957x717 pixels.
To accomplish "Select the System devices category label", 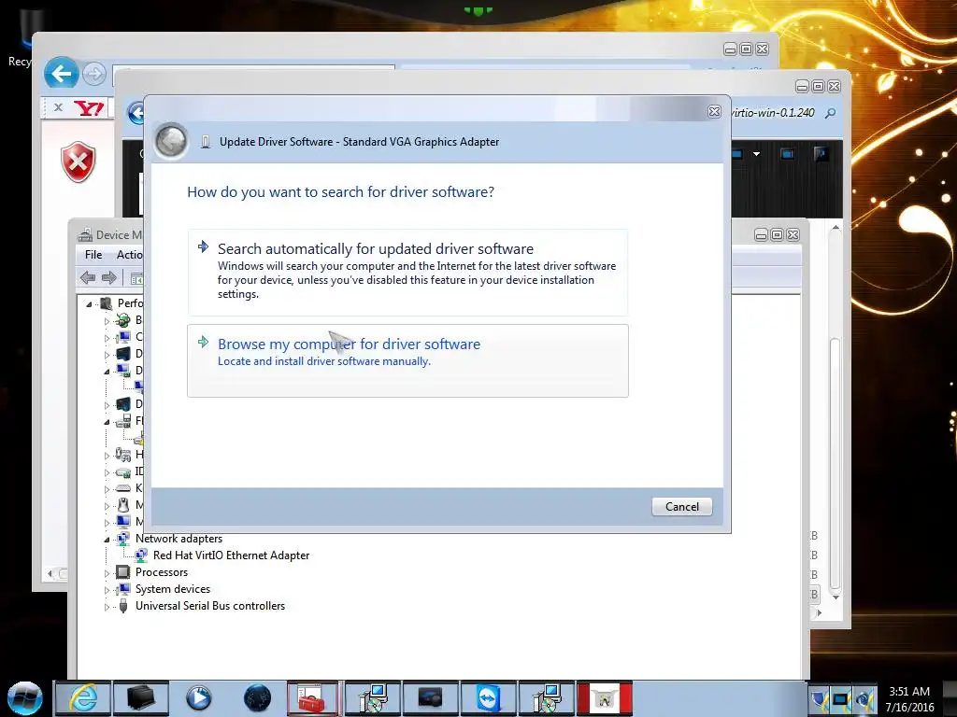I will (173, 589).
